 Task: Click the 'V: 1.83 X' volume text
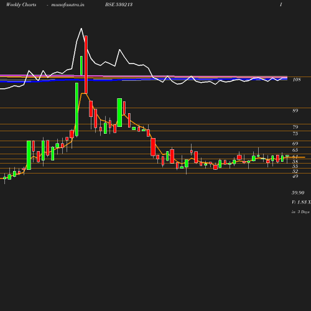[x=301, y=202]
